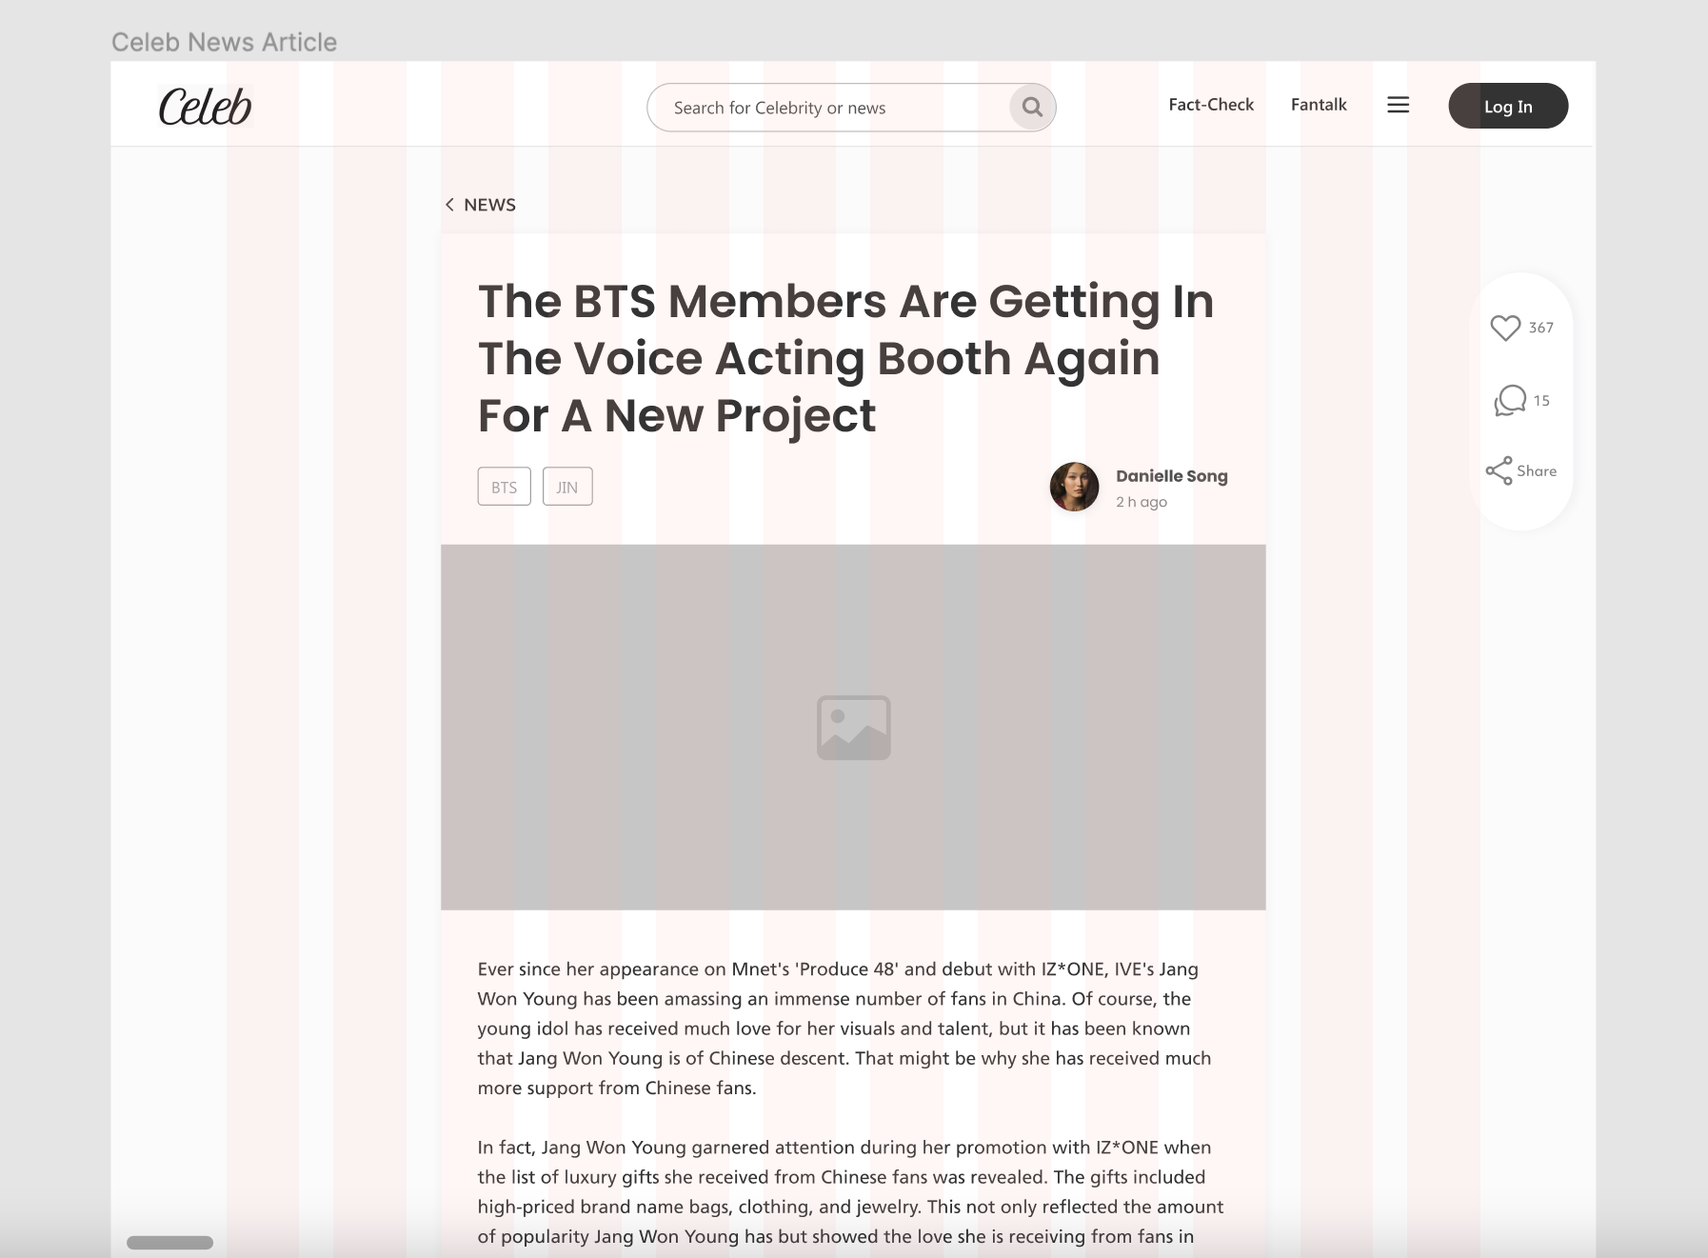Open comments via speech bubble icon

(1510, 401)
